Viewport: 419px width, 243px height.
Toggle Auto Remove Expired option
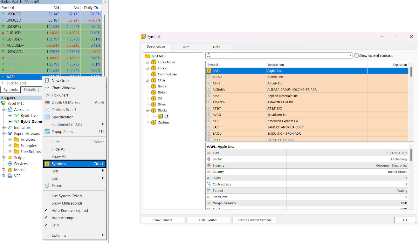[x=70, y=211]
